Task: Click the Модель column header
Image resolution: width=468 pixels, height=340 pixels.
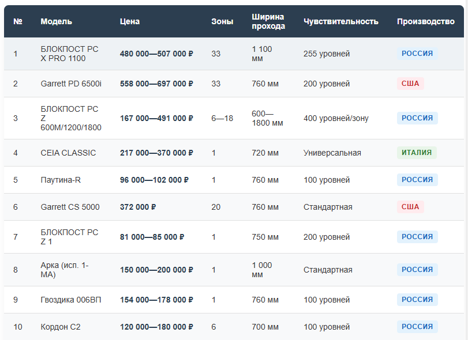Action: [56, 21]
